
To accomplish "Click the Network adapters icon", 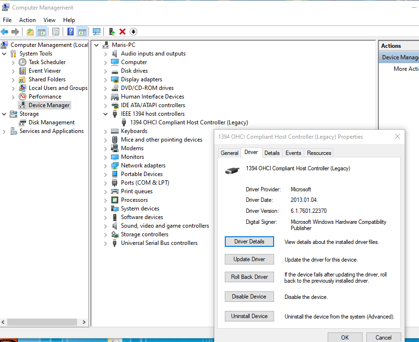I will pos(115,165).
